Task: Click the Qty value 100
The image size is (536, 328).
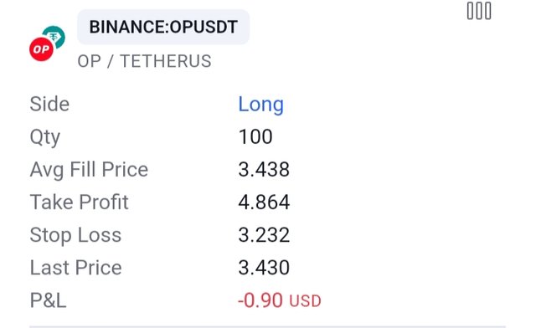Action: click(x=255, y=136)
